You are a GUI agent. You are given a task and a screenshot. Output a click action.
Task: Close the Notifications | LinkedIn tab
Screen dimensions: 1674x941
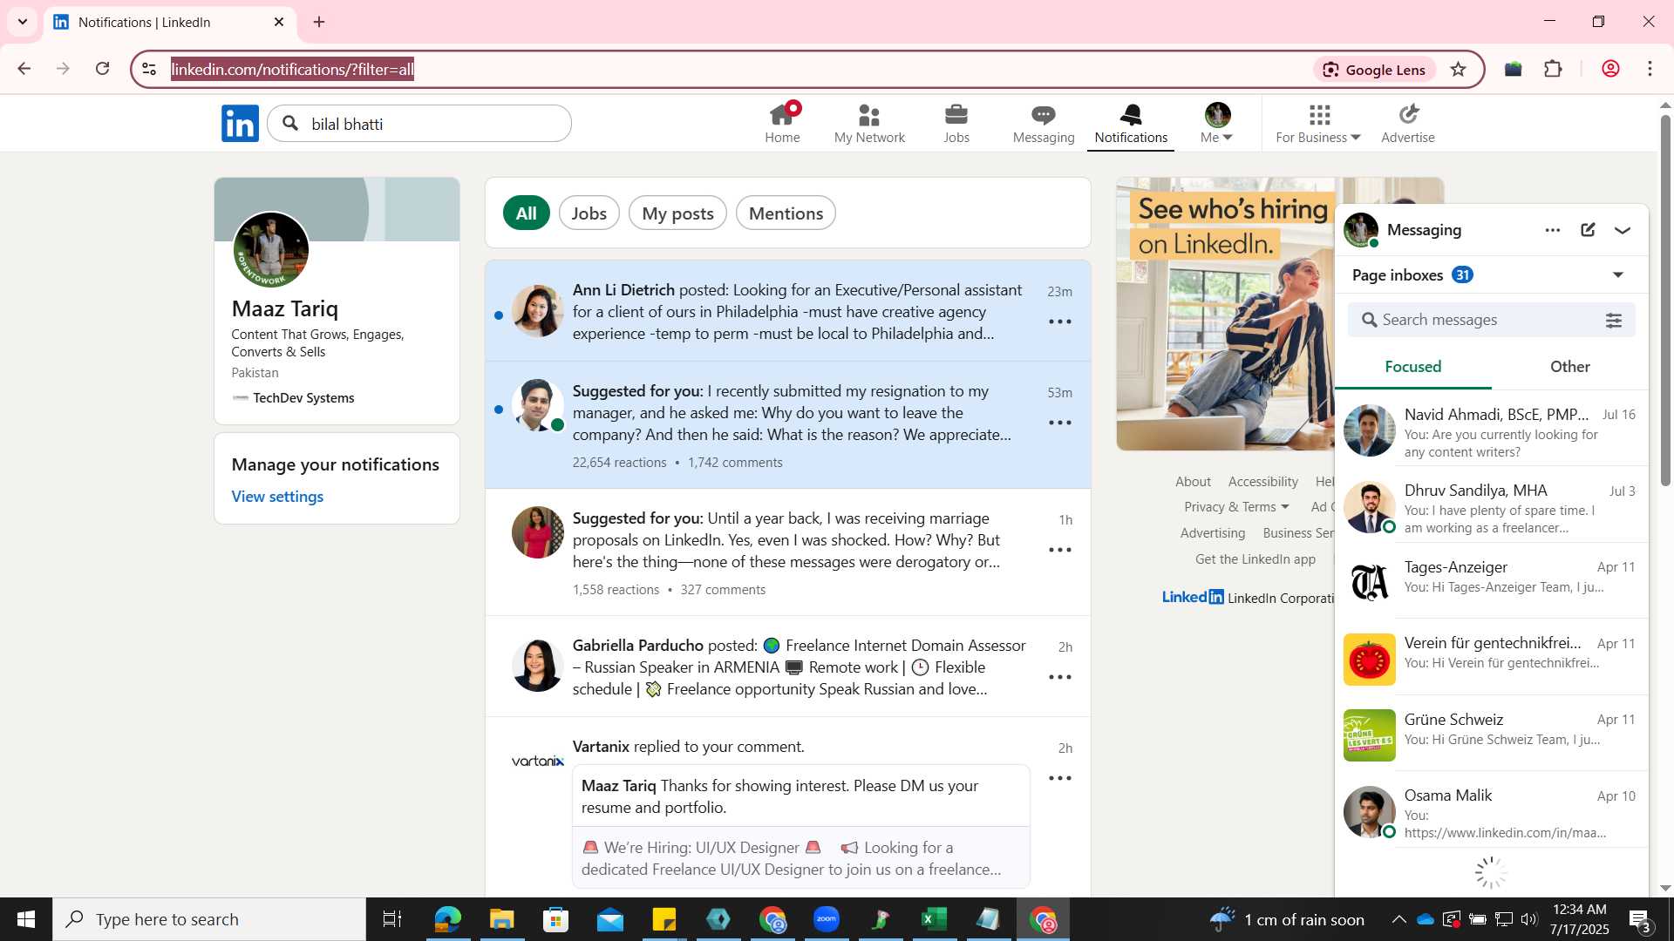tap(279, 22)
